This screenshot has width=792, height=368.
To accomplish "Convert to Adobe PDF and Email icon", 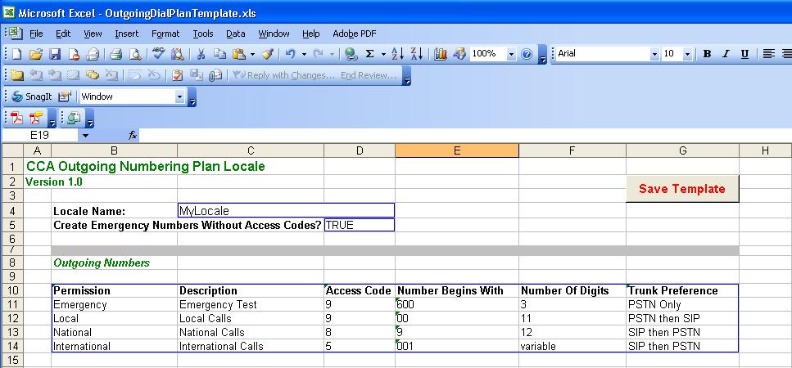I will click(x=36, y=118).
